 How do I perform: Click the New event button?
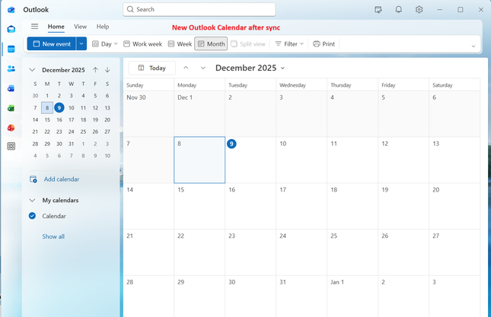tap(52, 44)
